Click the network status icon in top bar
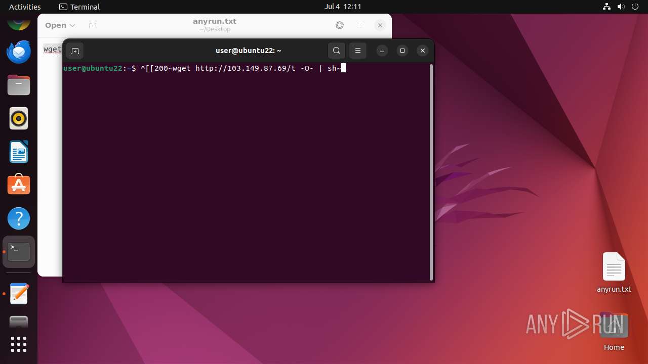 tap(607, 7)
